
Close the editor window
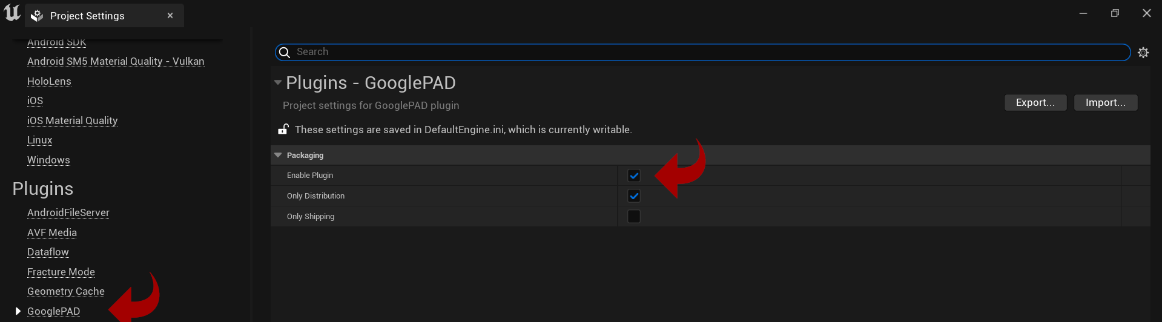(1147, 13)
